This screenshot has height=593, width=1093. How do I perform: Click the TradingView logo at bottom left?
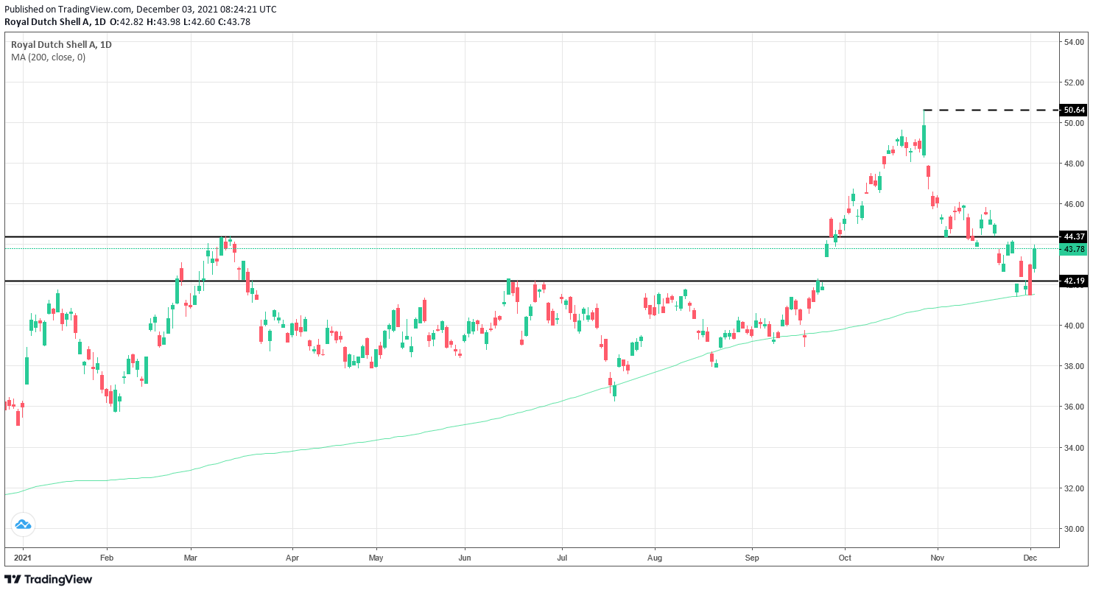(49, 580)
